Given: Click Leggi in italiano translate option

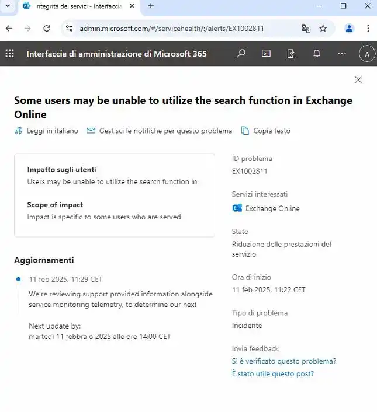Looking at the screenshot, I should [x=46, y=131].
